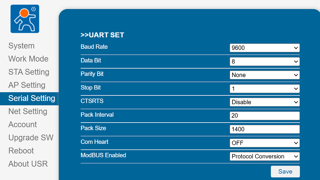Open the Parity Bit dropdown
The image size is (320, 180).
point(264,75)
